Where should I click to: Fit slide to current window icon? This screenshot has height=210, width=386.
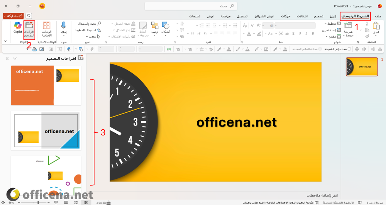[3, 203]
